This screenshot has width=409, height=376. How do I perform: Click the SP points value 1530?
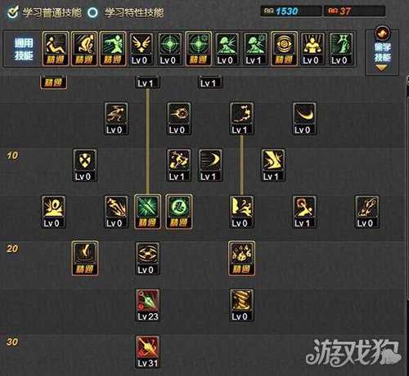[286, 11]
